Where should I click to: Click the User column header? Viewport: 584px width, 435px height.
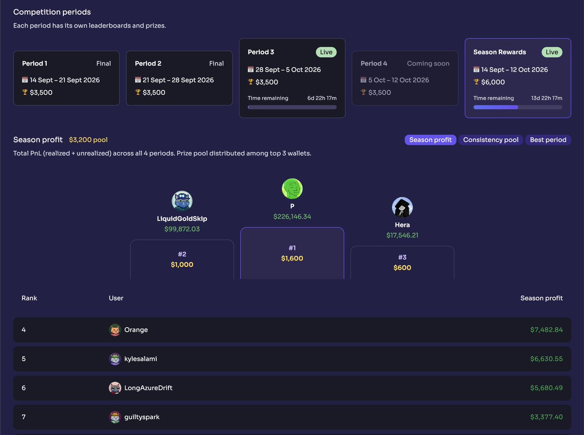116,298
